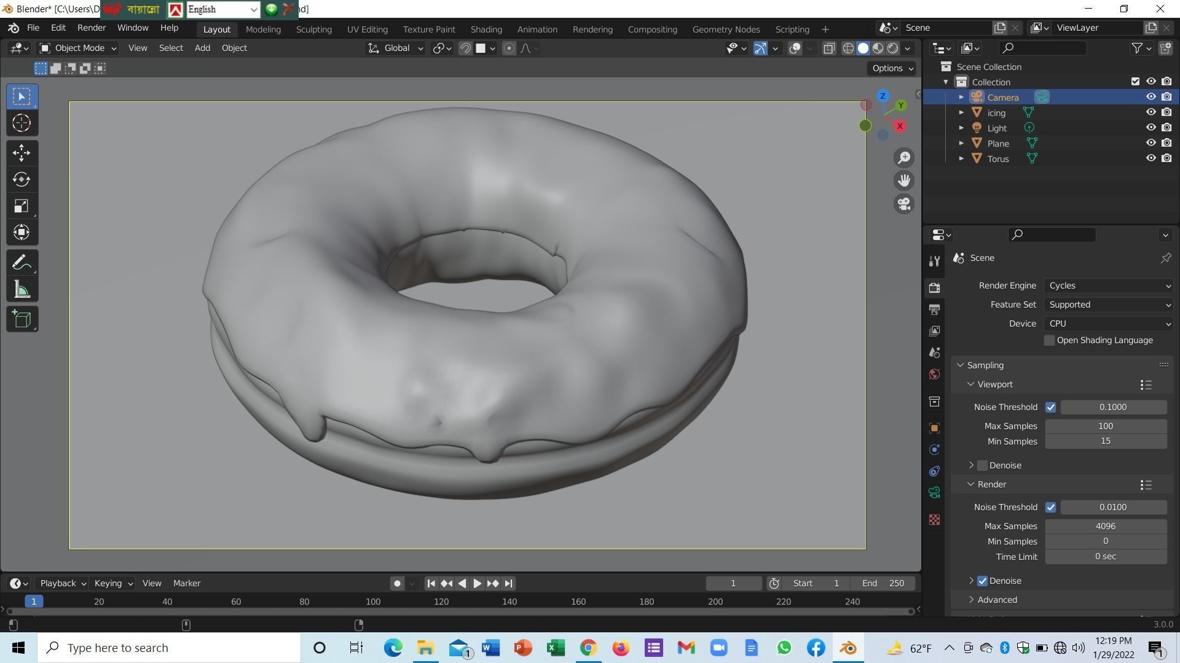Open Chrome from the taskbar
Screen dimensions: 1180x663
pos(588,648)
